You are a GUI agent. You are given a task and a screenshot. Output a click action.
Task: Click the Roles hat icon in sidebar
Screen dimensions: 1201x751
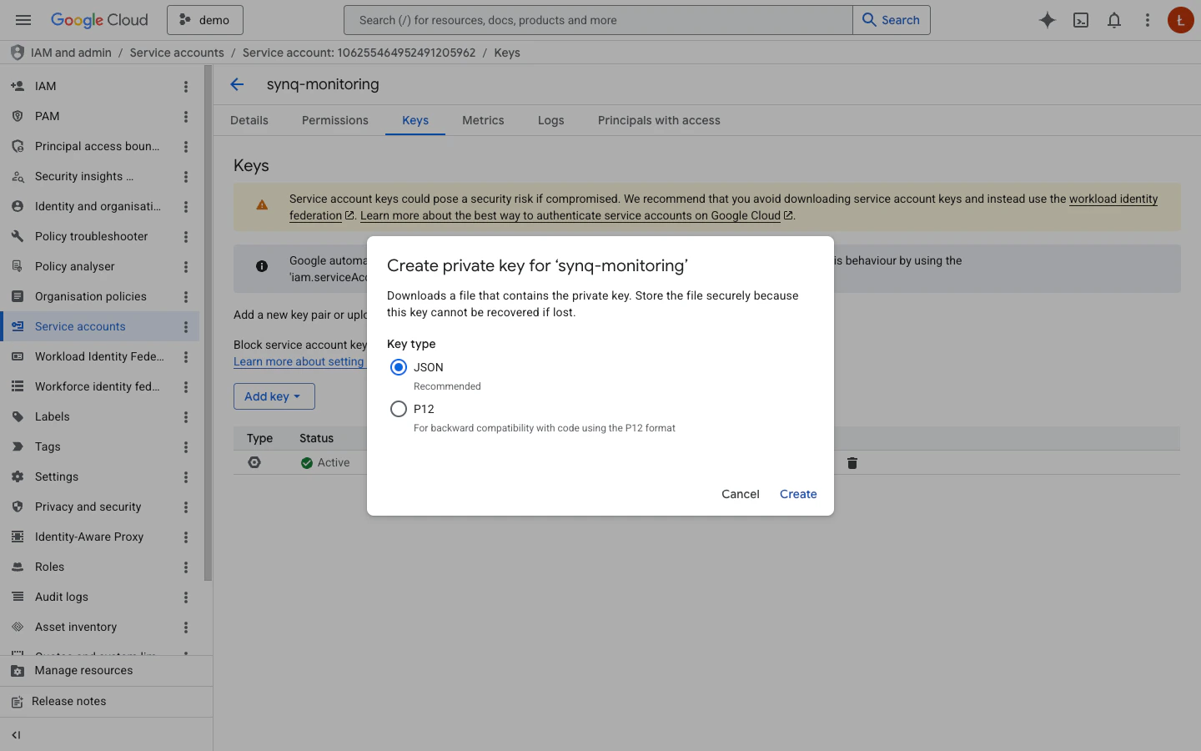(x=18, y=567)
